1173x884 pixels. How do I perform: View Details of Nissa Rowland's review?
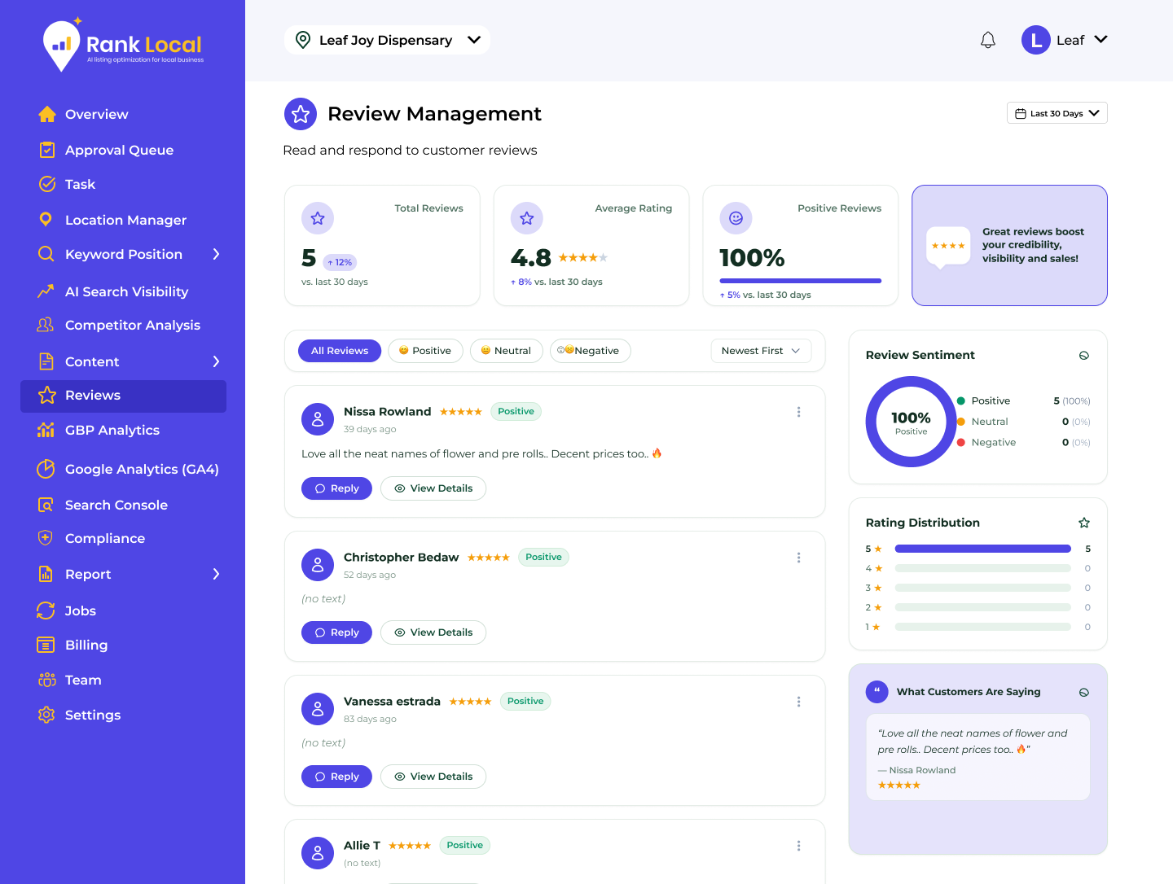(x=433, y=488)
